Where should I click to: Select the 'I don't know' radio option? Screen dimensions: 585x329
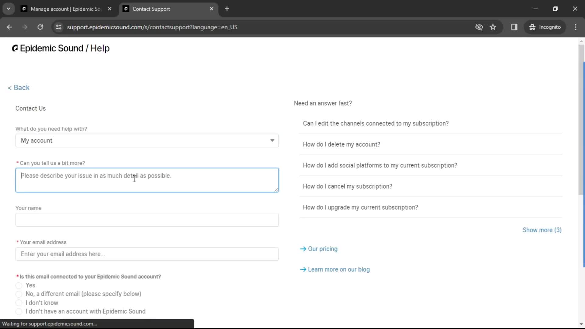pos(19,303)
